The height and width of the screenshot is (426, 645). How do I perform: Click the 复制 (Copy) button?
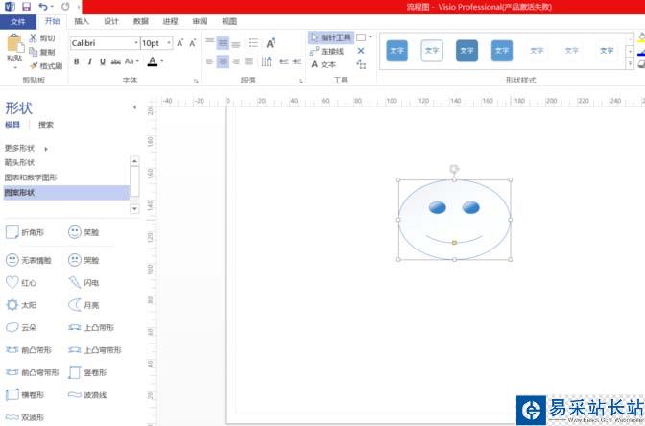42,52
